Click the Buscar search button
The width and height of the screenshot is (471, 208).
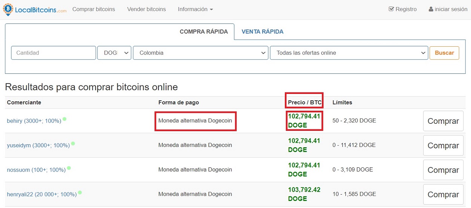click(444, 53)
